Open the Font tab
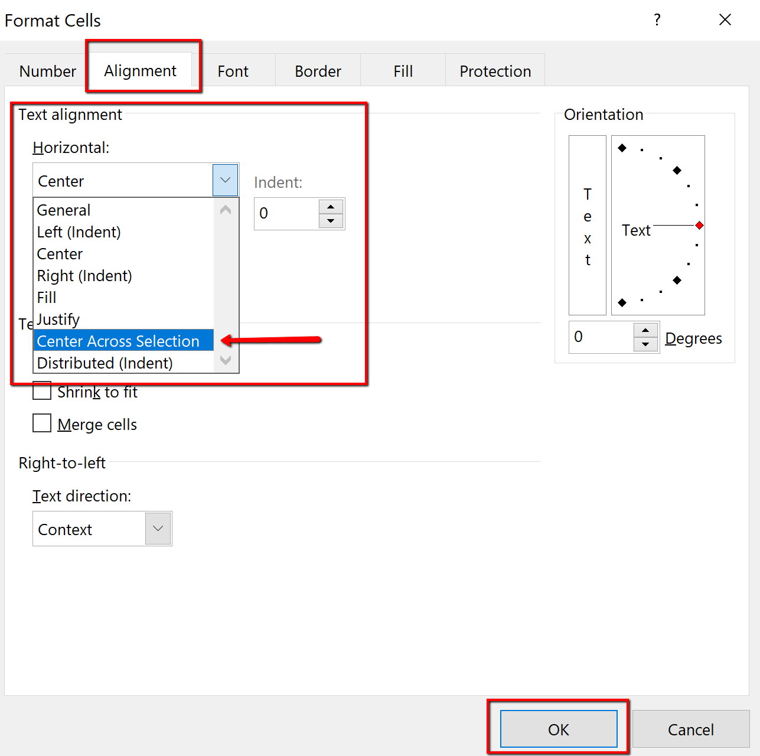The image size is (760, 756). [x=233, y=71]
